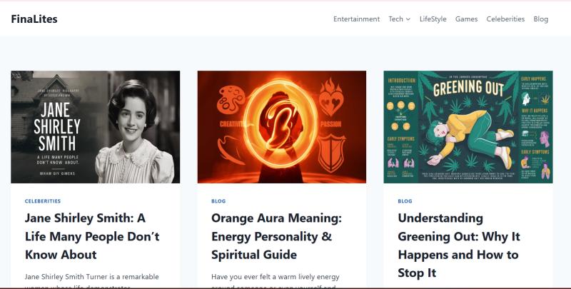Expand the Tech dropdown chevron
This screenshot has width=571, height=289.
[x=408, y=19]
